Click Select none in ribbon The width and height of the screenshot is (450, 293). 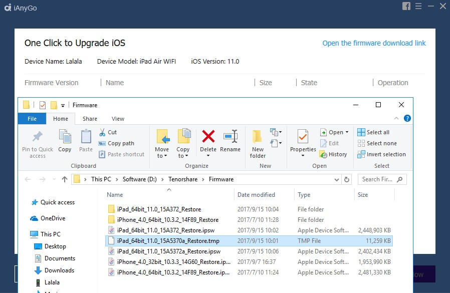point(377,143)
